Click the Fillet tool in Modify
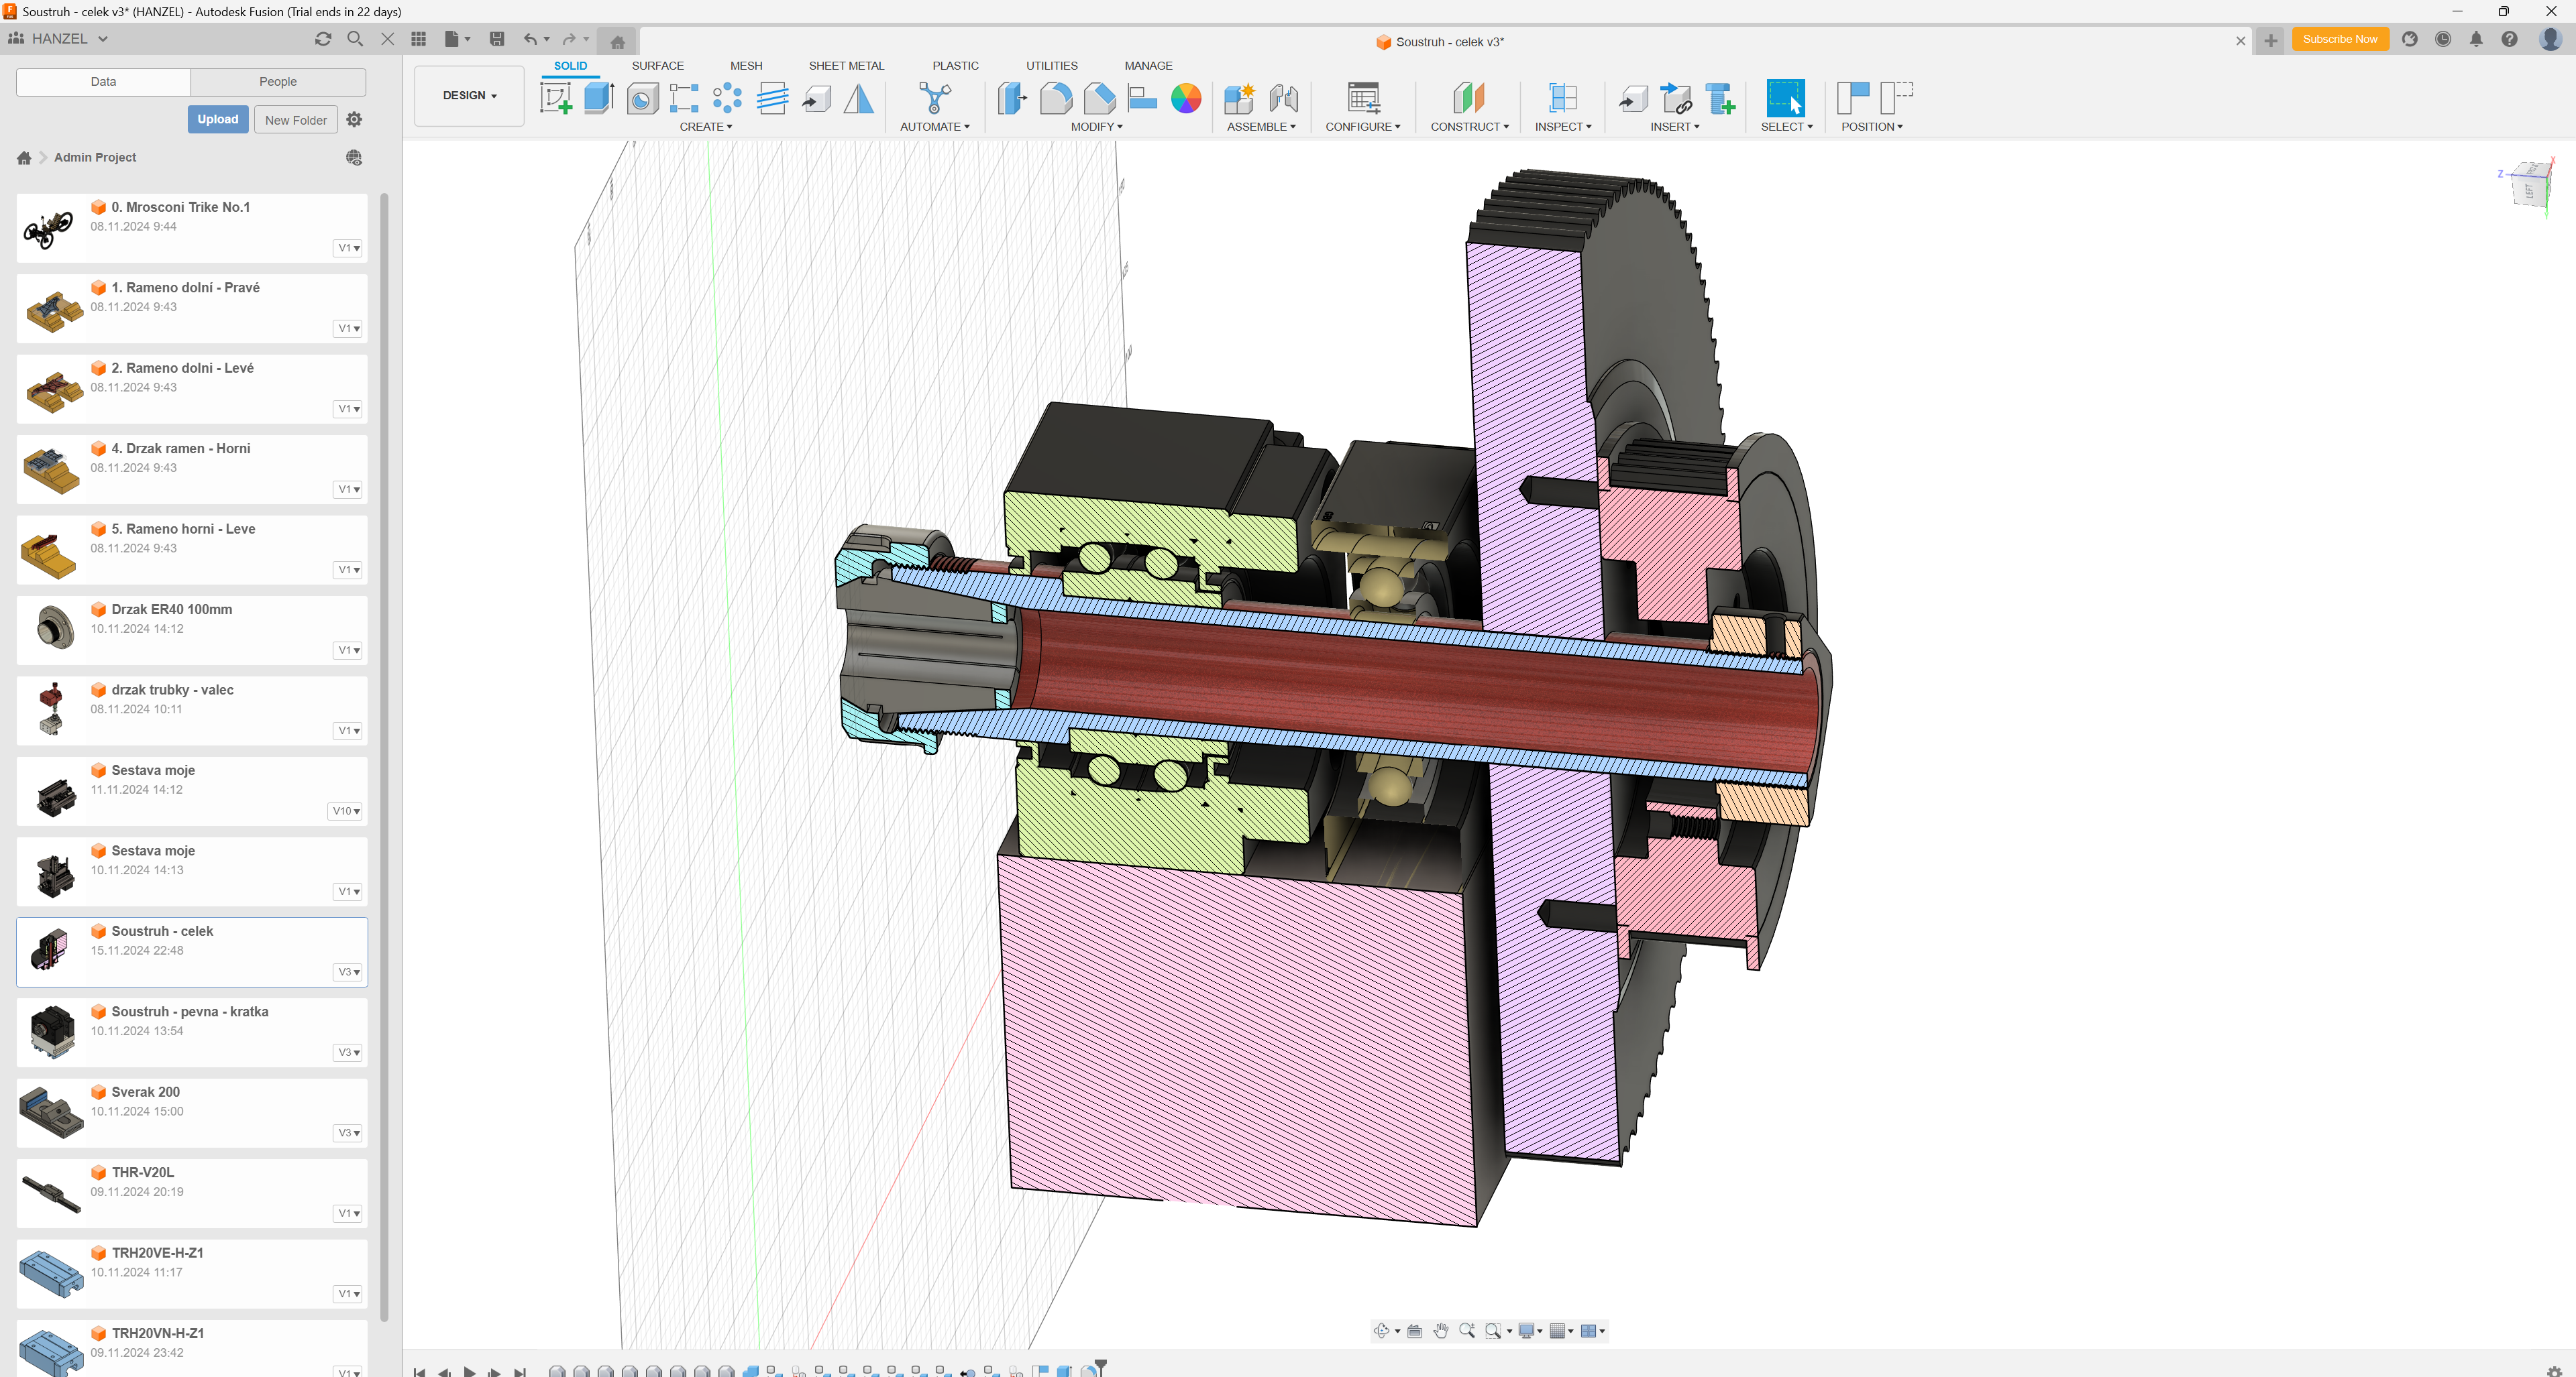The width and height of the screenshot is (2576, 1377). pyautogui.click(x=1055, y=98)
